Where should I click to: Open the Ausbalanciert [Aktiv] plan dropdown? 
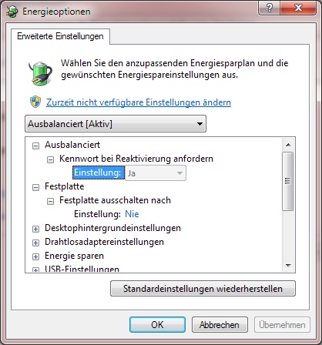(x=116, y=124)
